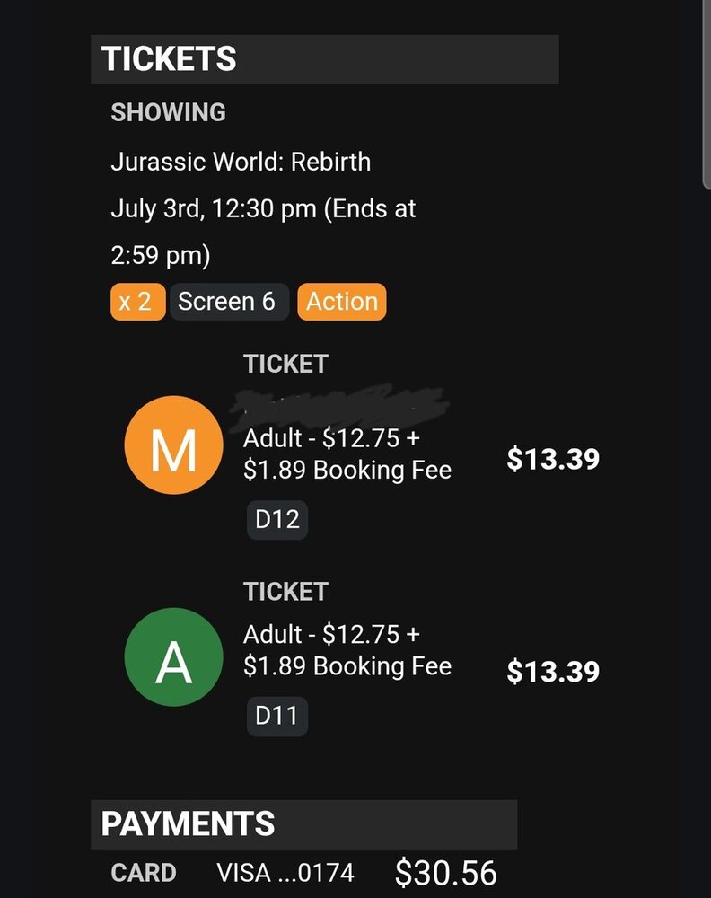Click the Screen 6 badge
The image size is (711, 898).
click(x=227, y=303)
